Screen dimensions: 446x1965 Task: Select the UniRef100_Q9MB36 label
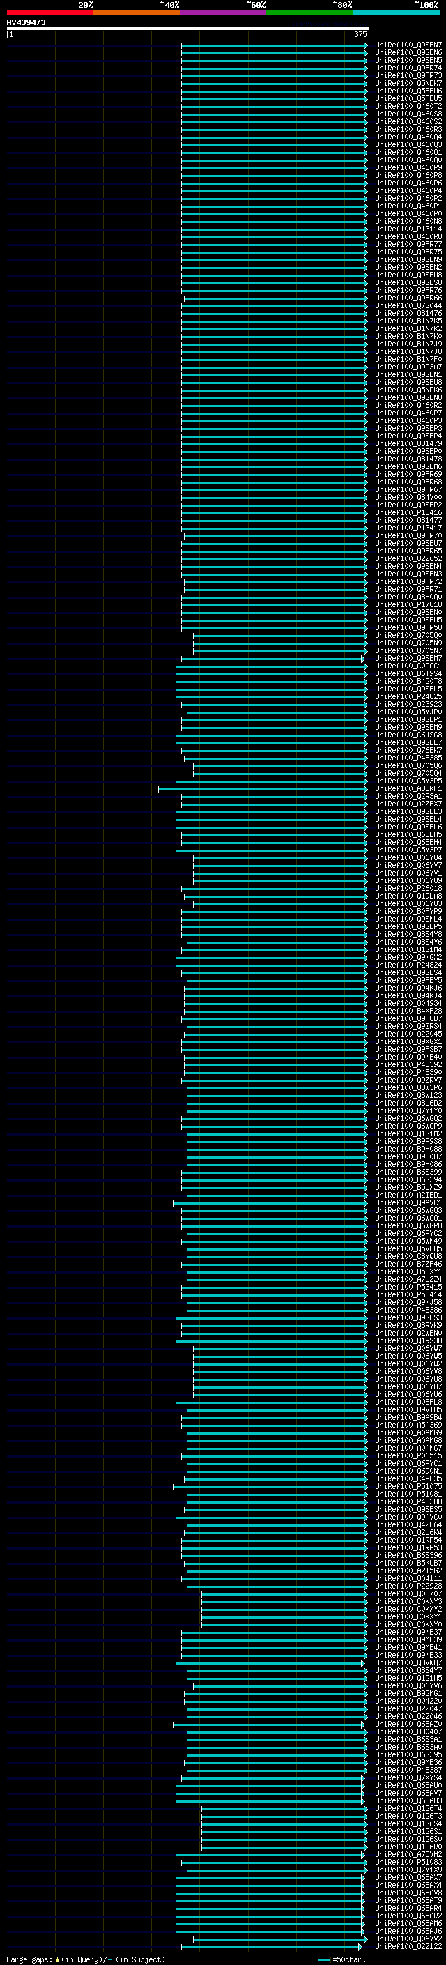408,1763
